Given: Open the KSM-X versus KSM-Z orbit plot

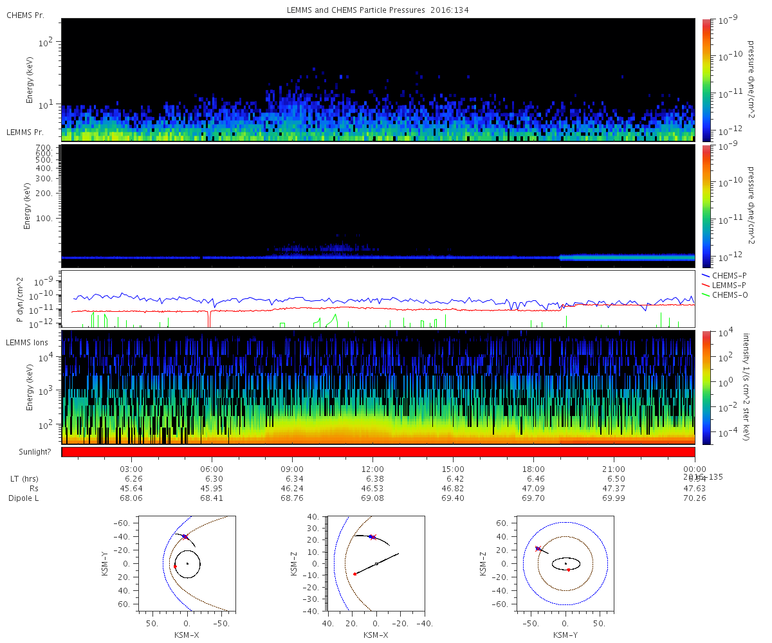Looking at the screenshot, I should pos(376,564).
